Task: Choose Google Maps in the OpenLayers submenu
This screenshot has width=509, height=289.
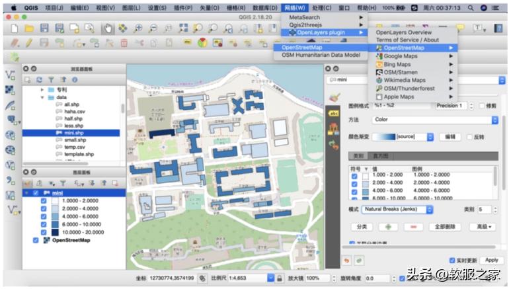Action: click(401, 56)
